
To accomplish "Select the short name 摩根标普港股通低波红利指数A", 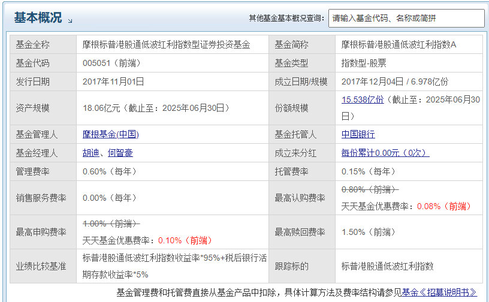I will pyautogui.click(x=399, y=44).
